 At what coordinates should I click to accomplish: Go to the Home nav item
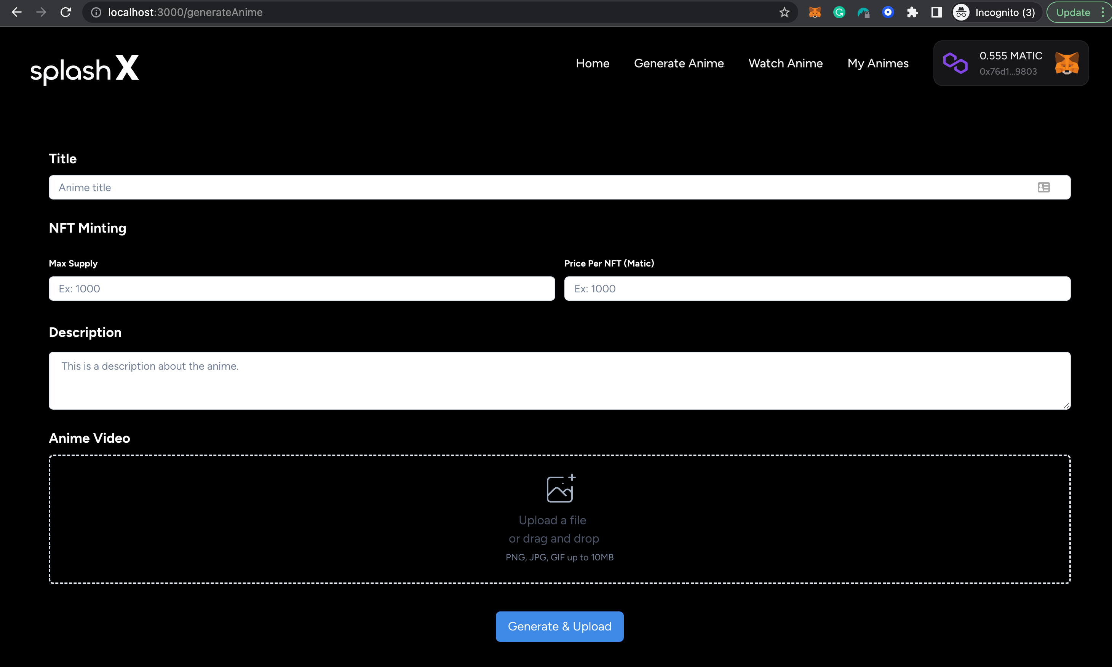point(593,63)
